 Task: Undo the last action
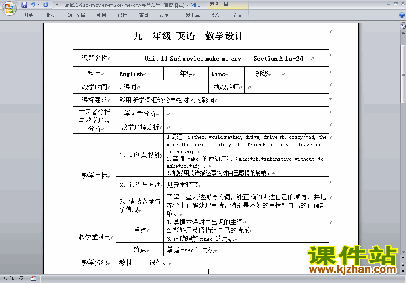33,5
